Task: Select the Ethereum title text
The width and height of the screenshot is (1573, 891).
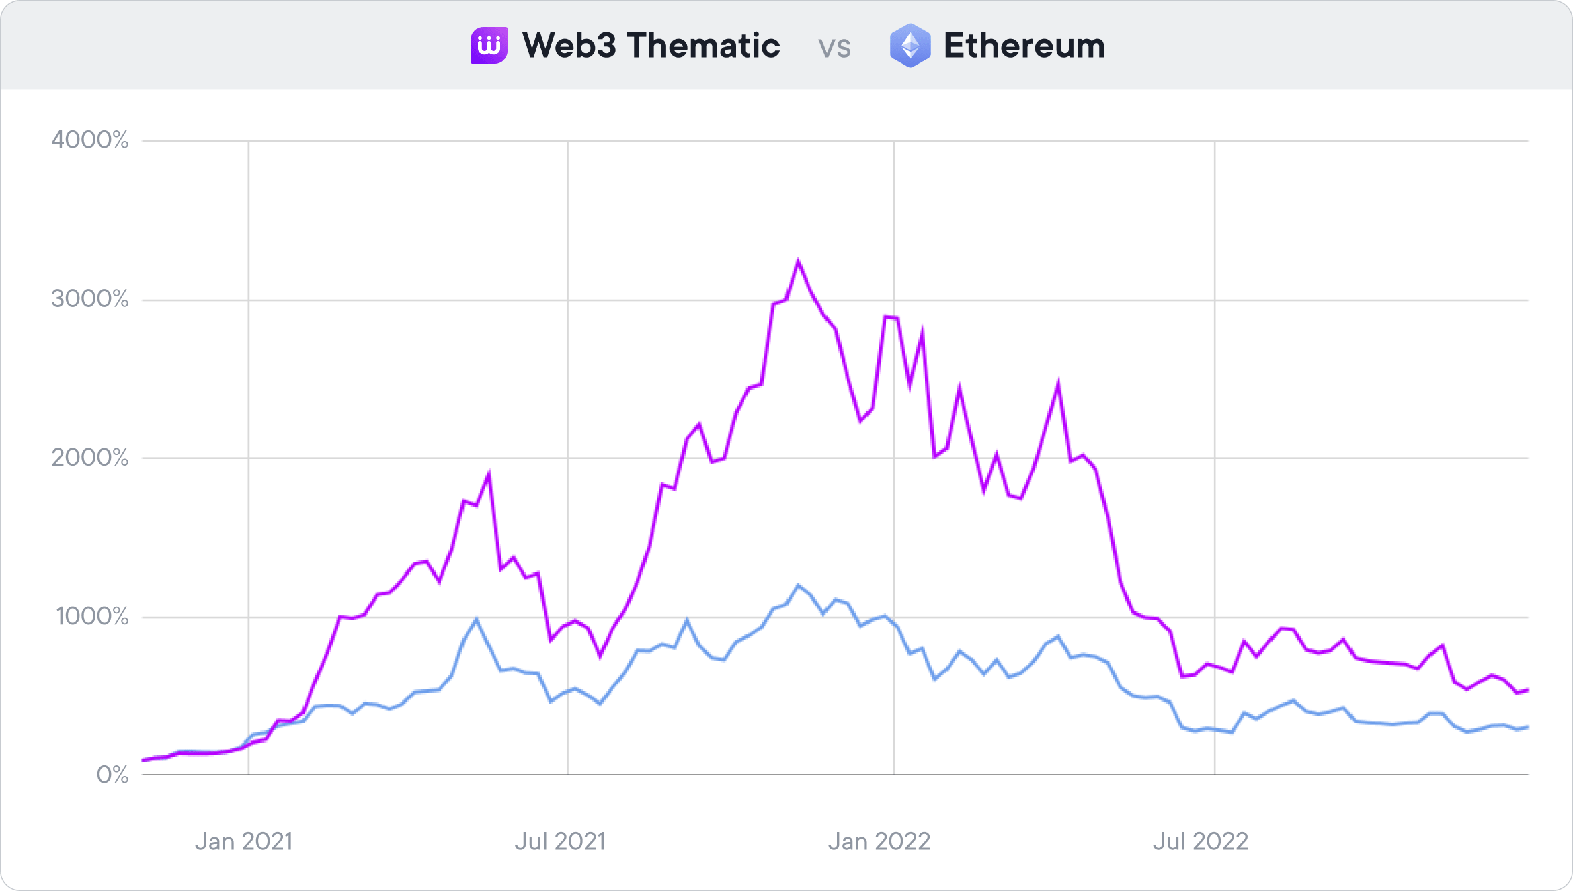Action: pos(1024,46)
